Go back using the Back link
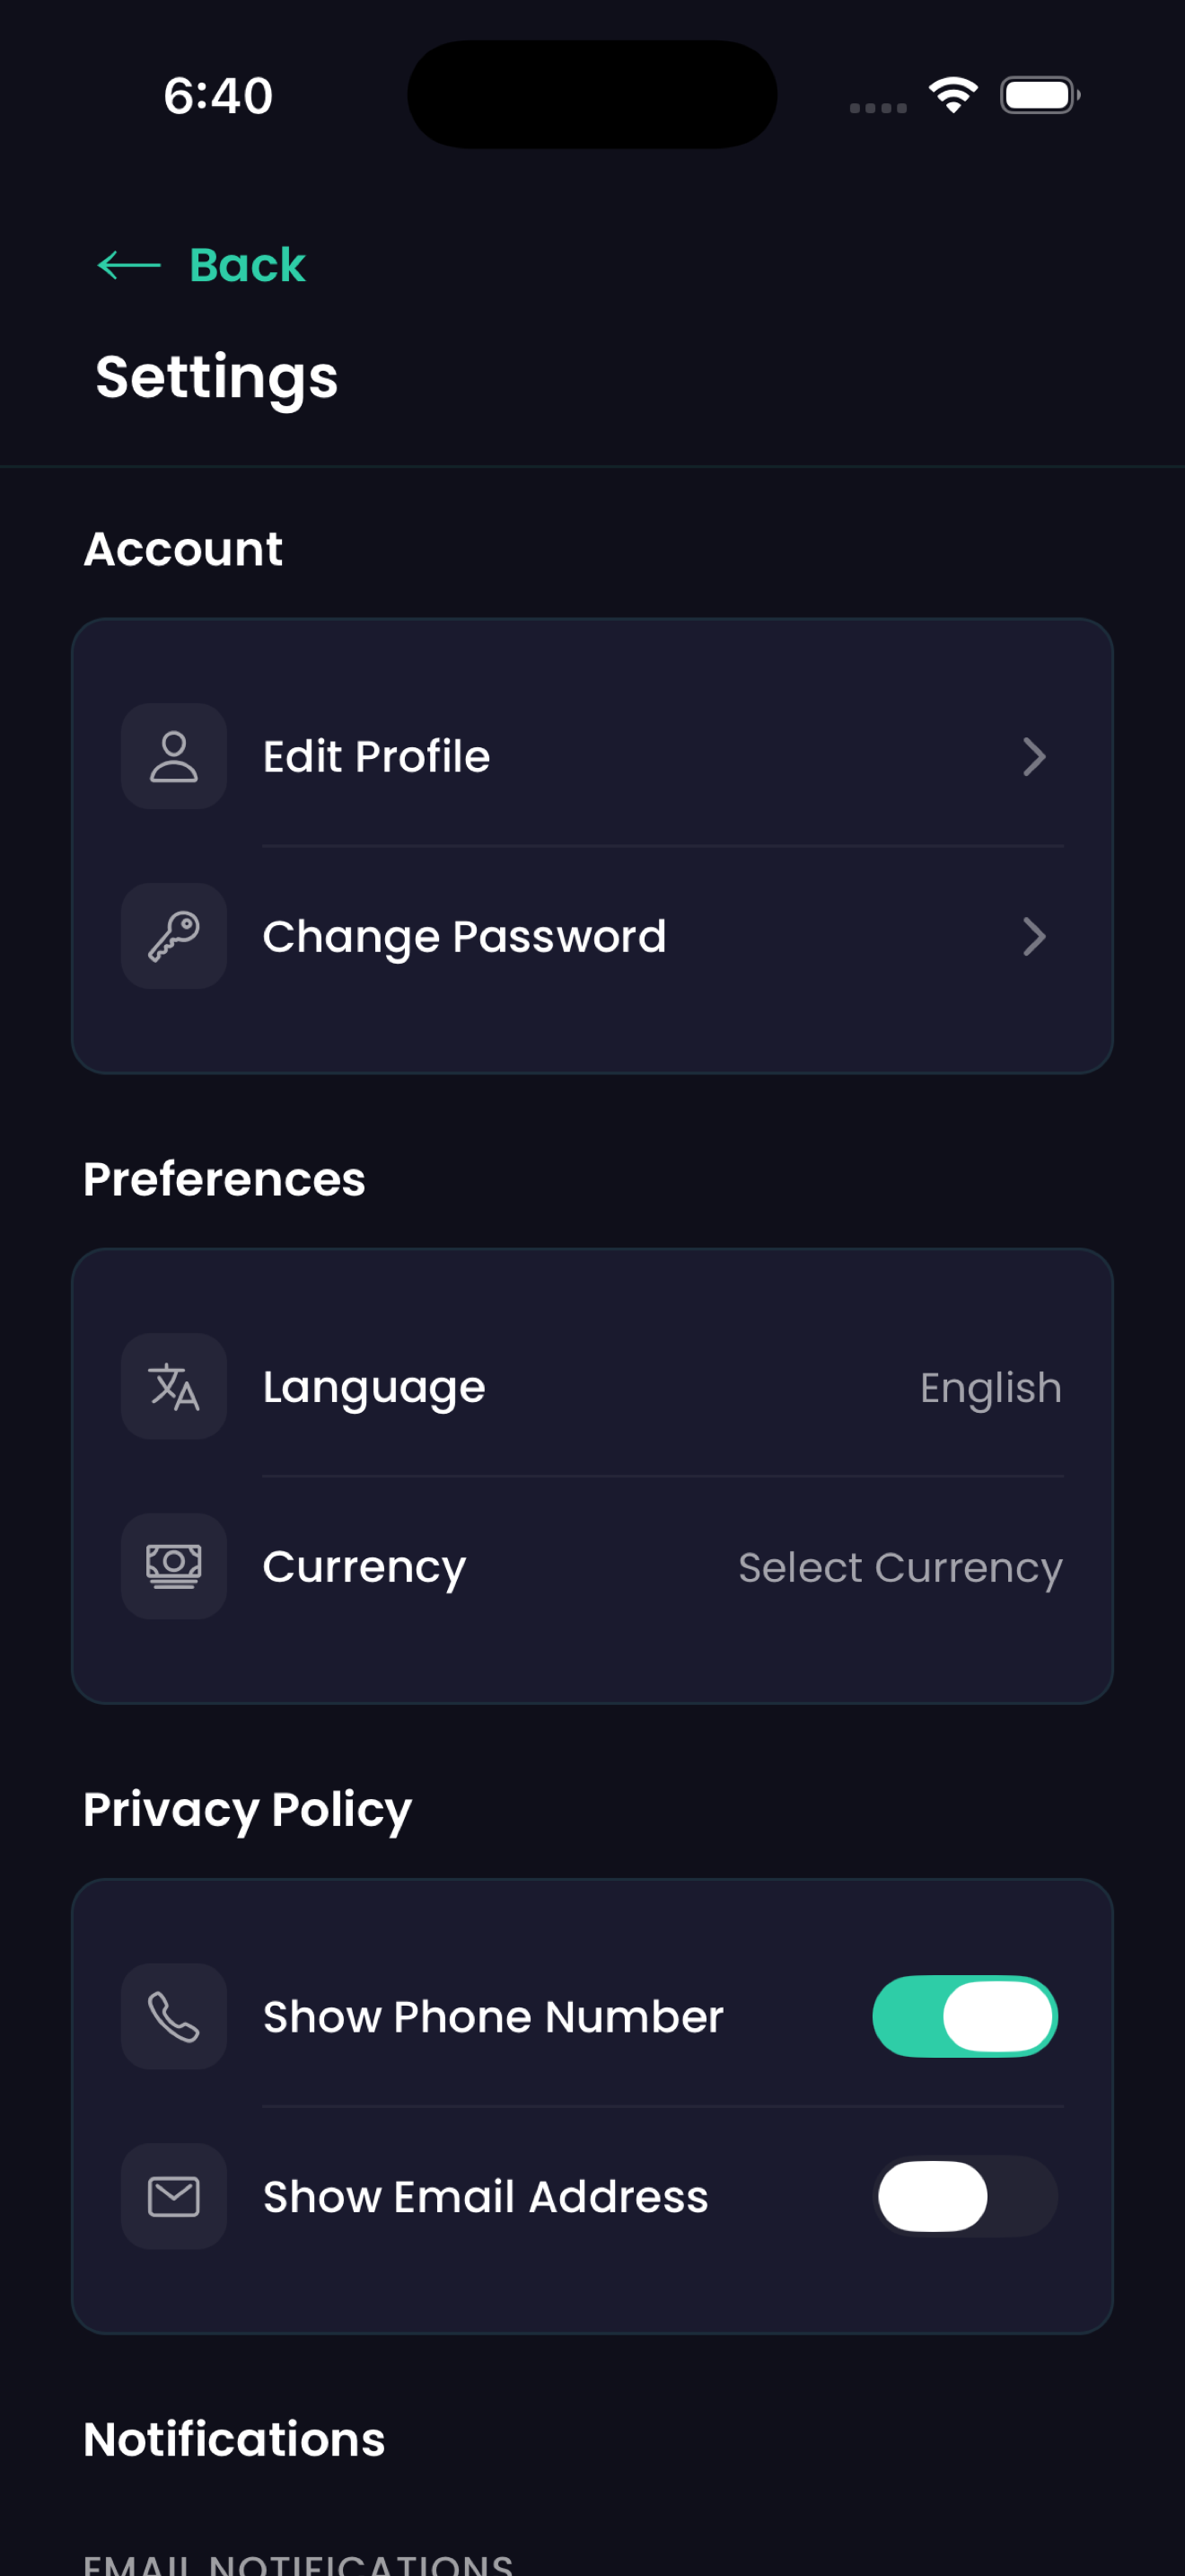 (247, 265)
